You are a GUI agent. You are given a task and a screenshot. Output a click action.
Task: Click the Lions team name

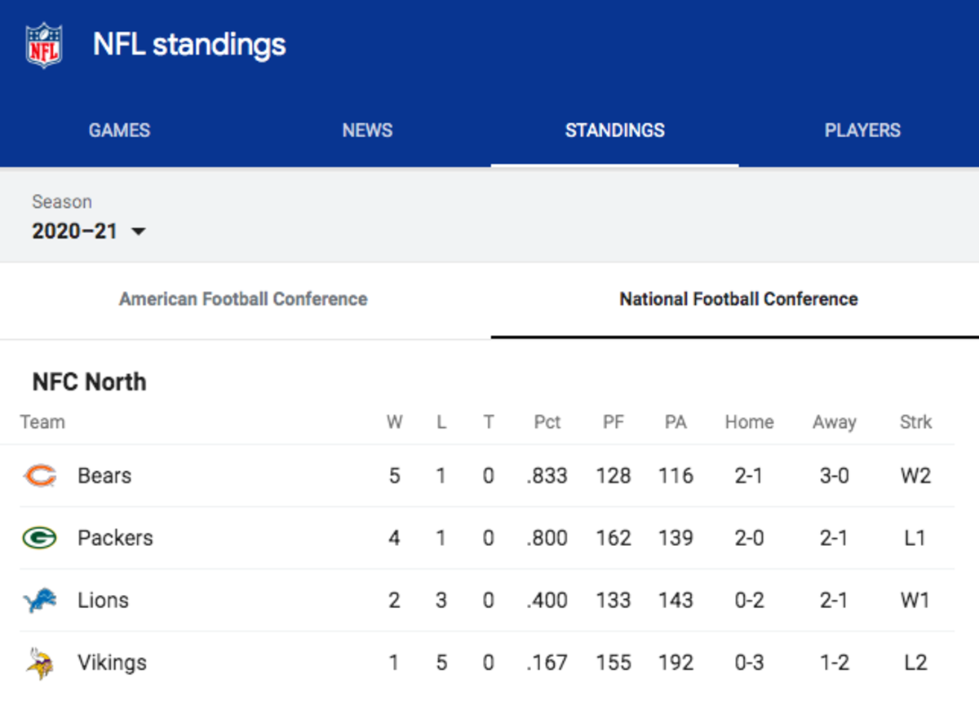point(103,601)
